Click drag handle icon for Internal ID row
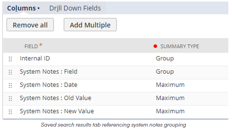232x129 pixels. 10,59
